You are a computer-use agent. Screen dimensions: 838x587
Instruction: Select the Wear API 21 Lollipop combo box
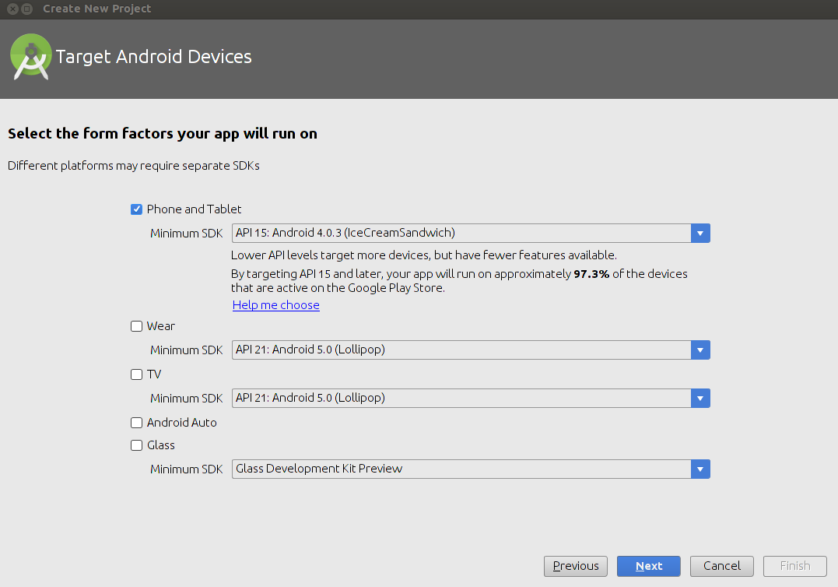coord(461,350)
